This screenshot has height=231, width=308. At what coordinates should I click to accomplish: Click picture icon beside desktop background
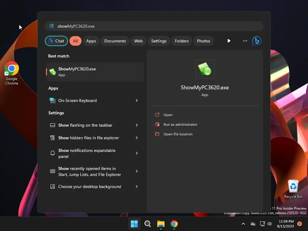pyautogui.click(x=52, y=186)
